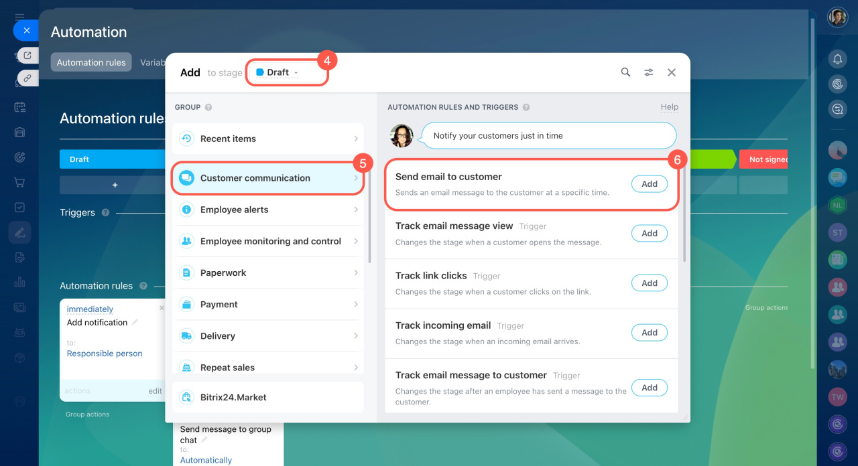
Task: Click the Responsible person link
Action: point(105,354)
